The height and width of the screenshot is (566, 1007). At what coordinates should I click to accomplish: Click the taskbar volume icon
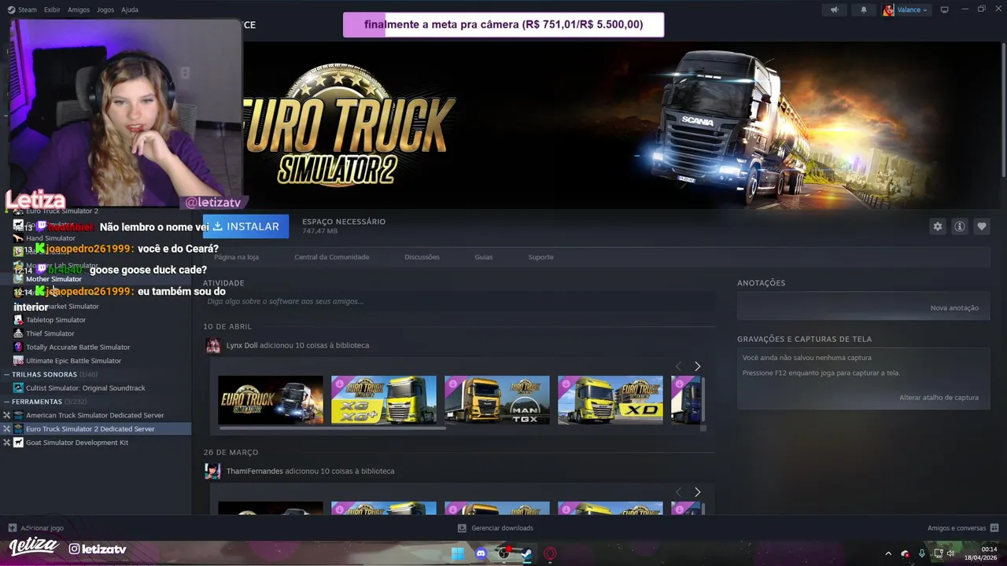pyautogui.click(x=950, y=553)
